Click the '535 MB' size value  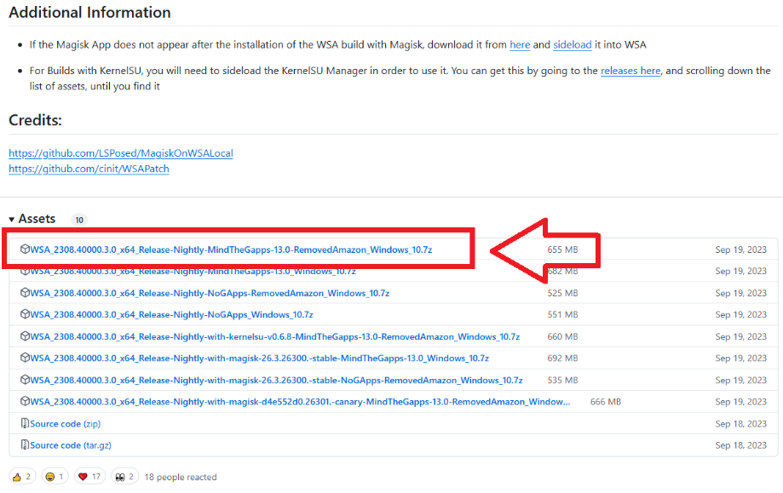[562, 381]
